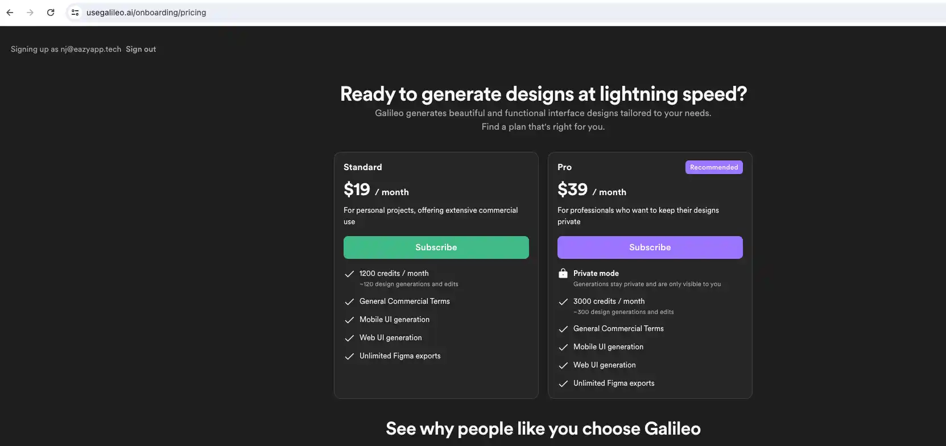Click the $19 / month price
The width and height of the screenshot is (946, 446).
click(376, 190)
